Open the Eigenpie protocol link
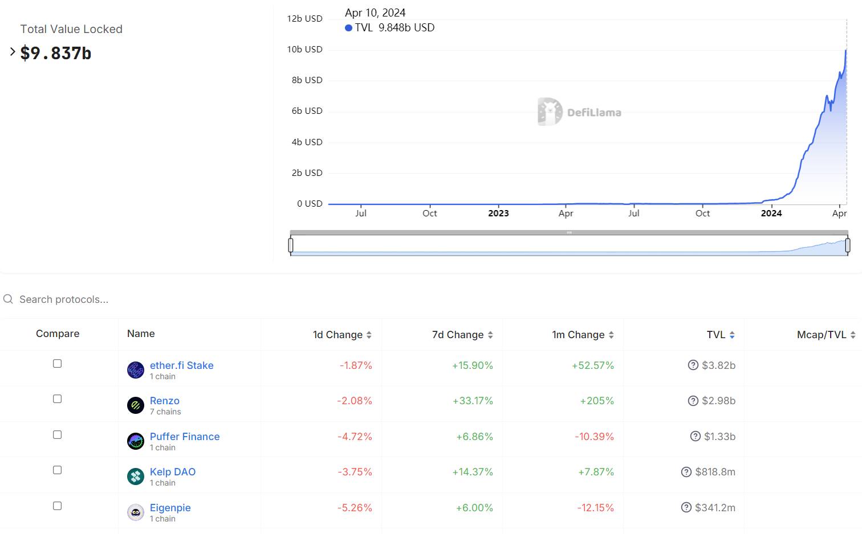This screenshot has height=534, width=862. tap(170, 508)
